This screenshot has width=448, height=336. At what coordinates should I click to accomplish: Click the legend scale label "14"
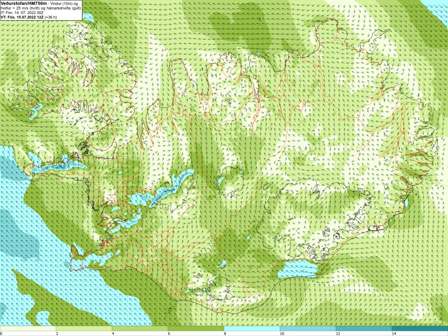[394, 334]
